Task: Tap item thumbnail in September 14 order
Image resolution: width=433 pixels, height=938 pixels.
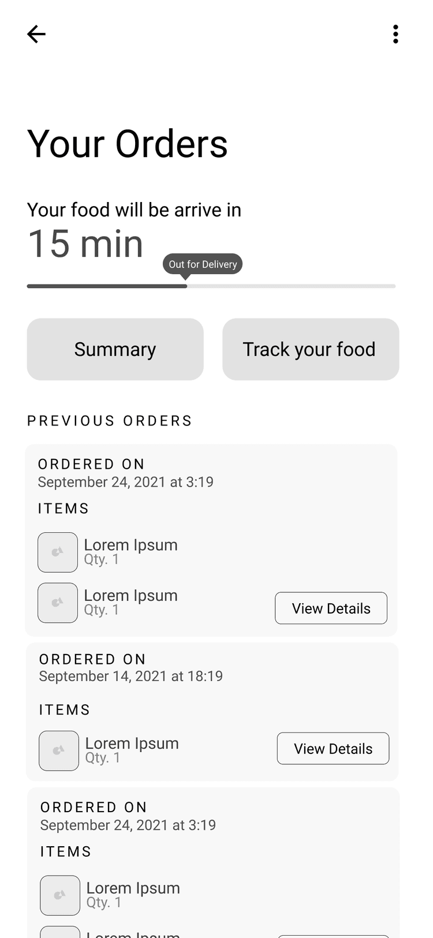Action: click(x=59, y=751)
